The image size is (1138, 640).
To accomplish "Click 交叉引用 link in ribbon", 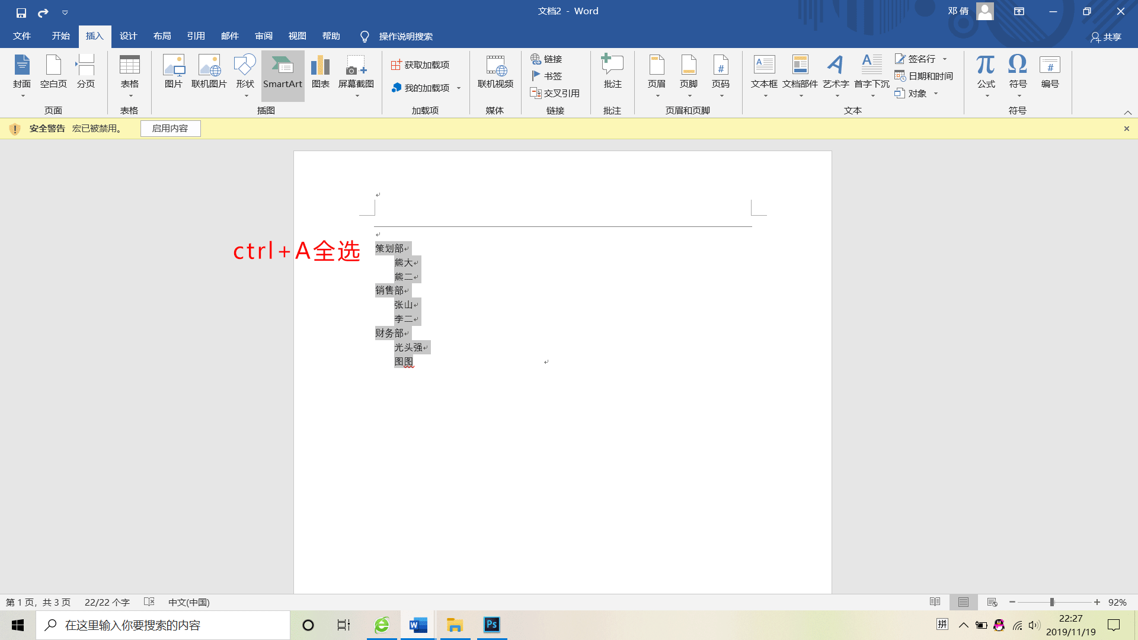I will pos(556,93).
